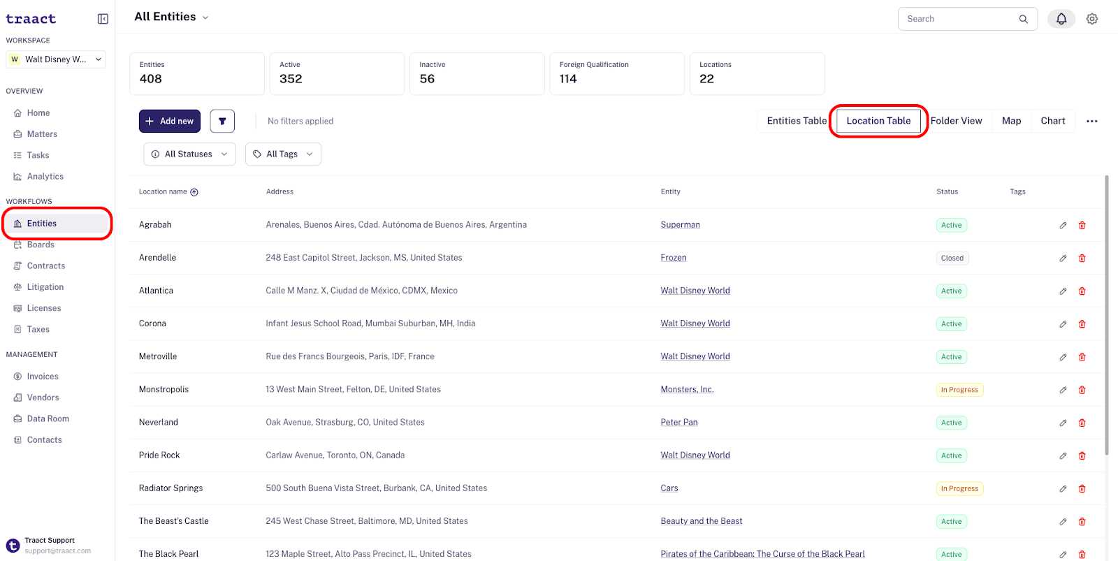The image size is (1118, 561).
Task: Open the Frozen entity link
Action: pyautogui.click(x=674, y=258)
